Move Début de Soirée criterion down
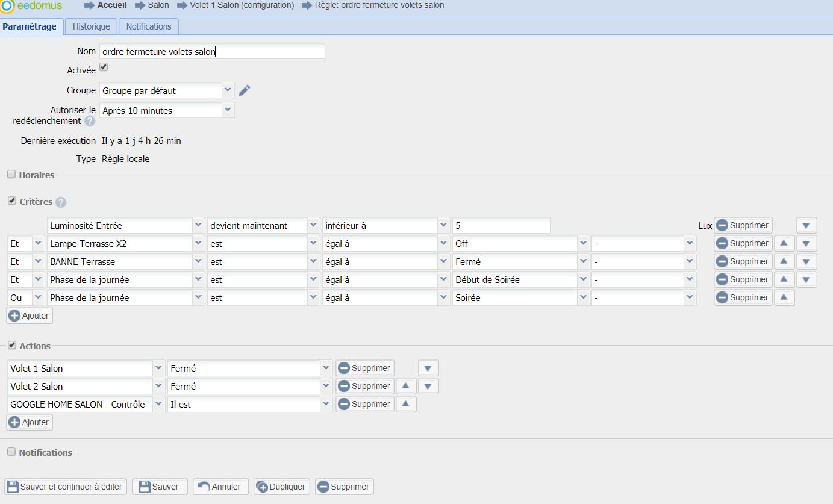 806,279
